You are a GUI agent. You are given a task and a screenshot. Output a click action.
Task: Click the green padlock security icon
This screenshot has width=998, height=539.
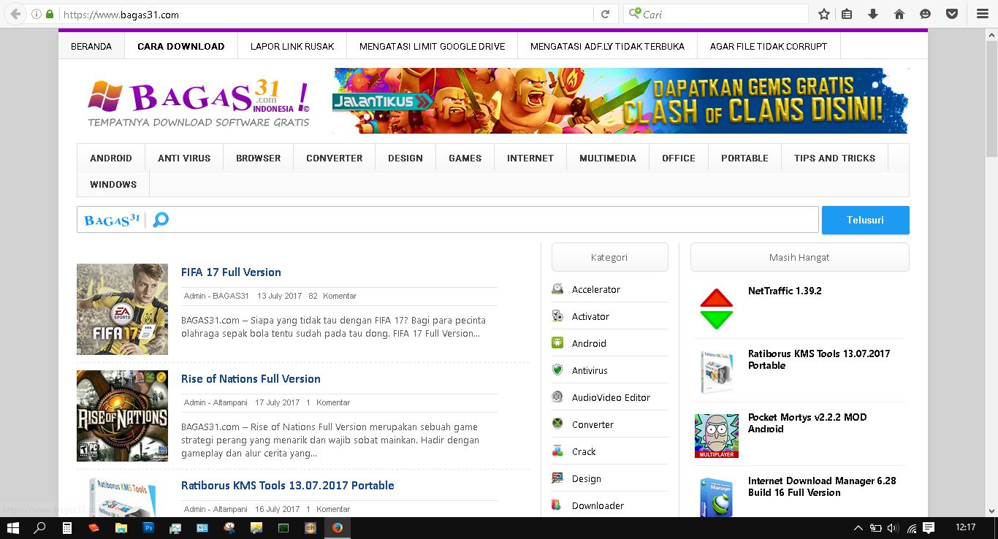[x=50, y=14]
